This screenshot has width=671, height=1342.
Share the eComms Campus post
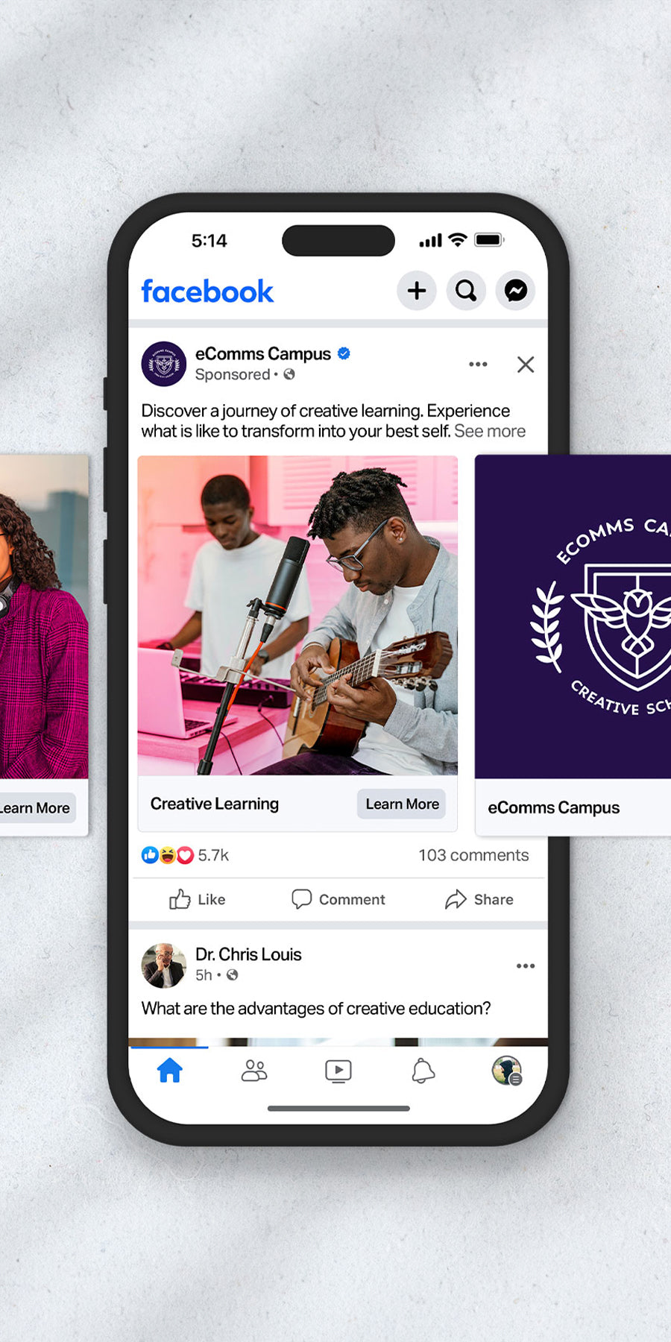(479, 899)
